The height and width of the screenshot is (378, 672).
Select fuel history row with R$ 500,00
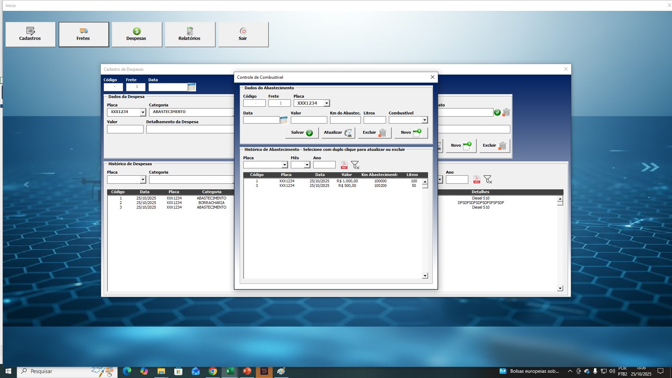[333, 186]
